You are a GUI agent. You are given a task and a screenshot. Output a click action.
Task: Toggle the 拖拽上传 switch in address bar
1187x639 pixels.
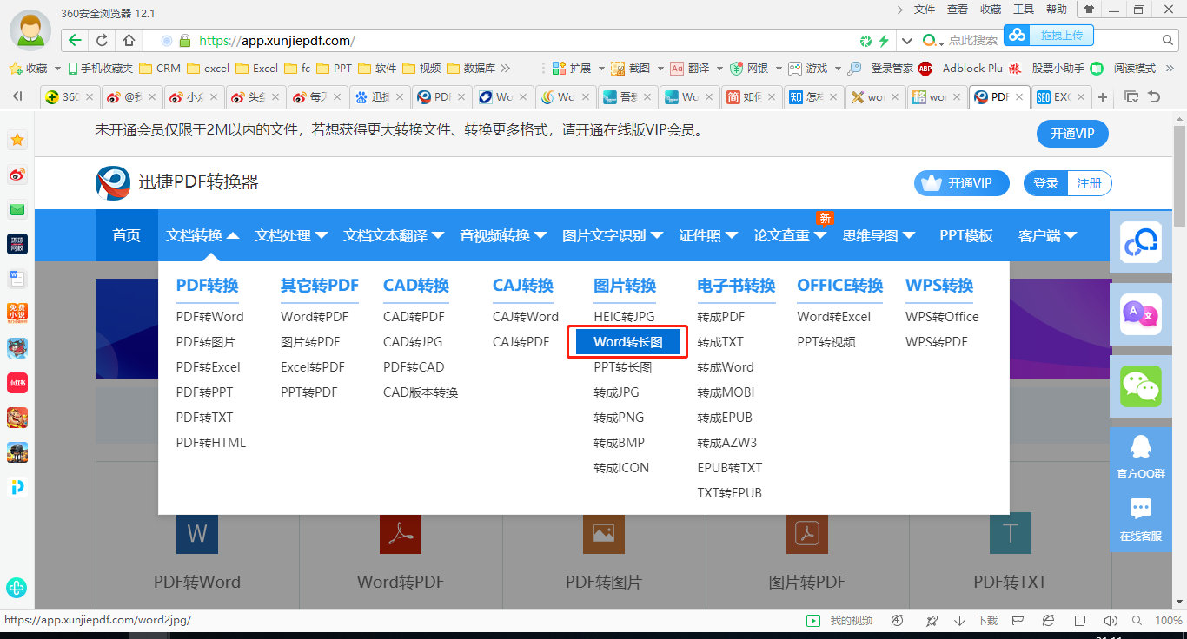[1064, 35]
